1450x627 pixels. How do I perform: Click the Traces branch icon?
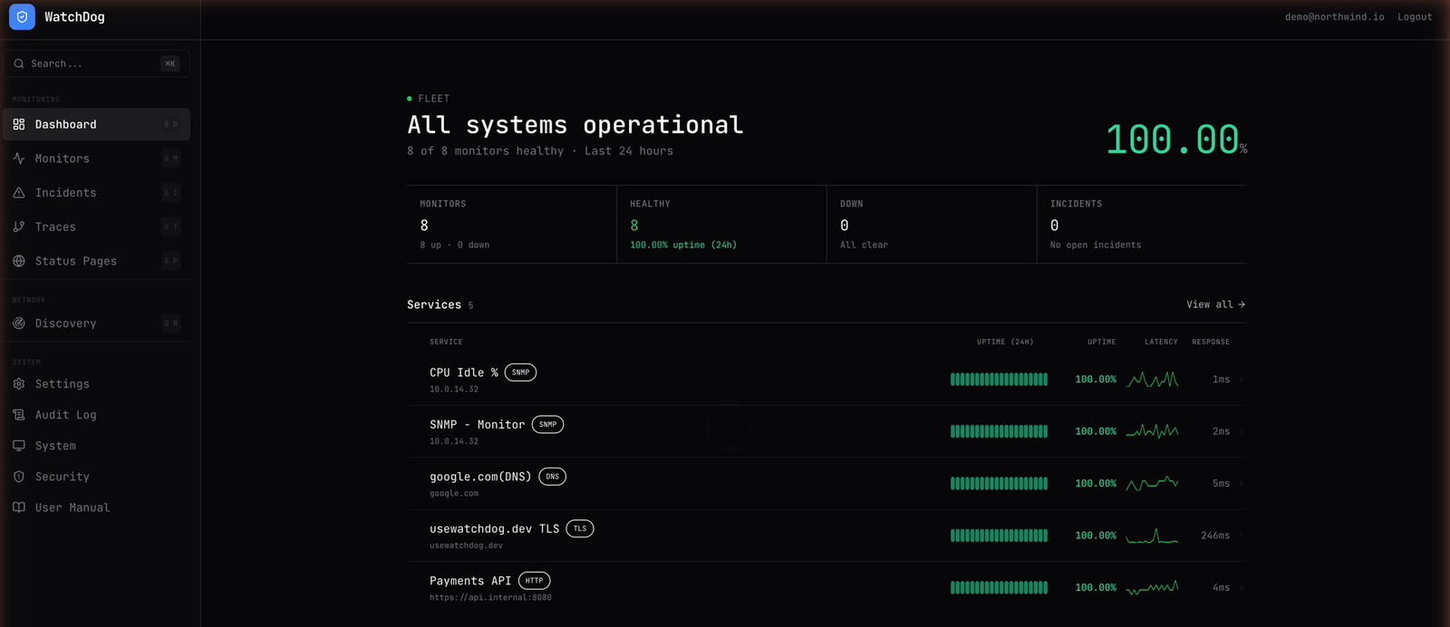pyautogui.click(x=19, y=227)
